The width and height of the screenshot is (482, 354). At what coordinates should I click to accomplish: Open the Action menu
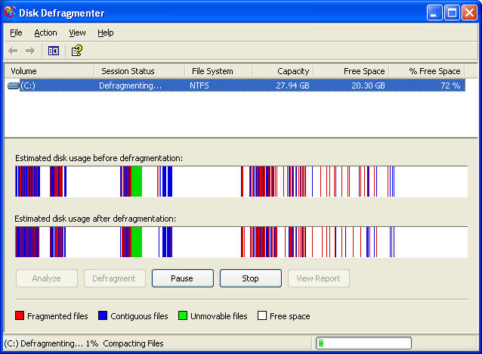pos(45,33)
